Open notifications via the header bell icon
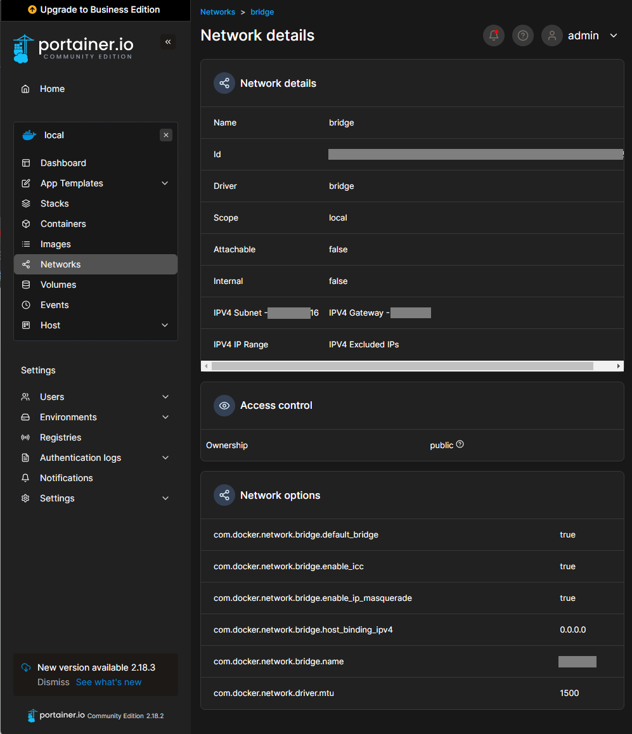Image resolution: width=632 pixels, height=734 pixels. tap(494, 35)
